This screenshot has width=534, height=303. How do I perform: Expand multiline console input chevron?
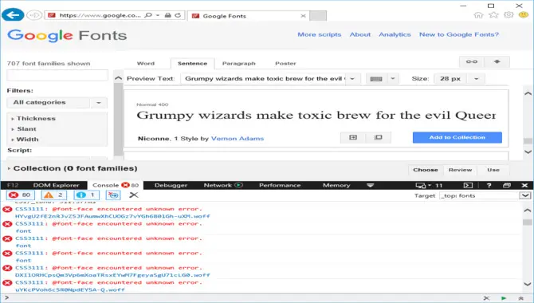(521, 298)
